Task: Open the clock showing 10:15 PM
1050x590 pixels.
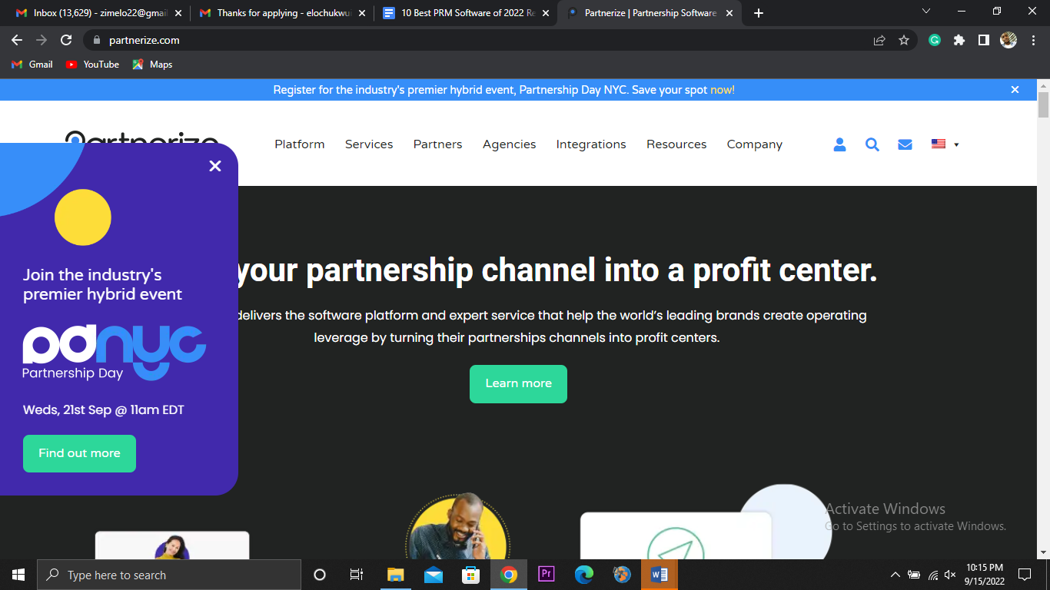Action: 985,575
